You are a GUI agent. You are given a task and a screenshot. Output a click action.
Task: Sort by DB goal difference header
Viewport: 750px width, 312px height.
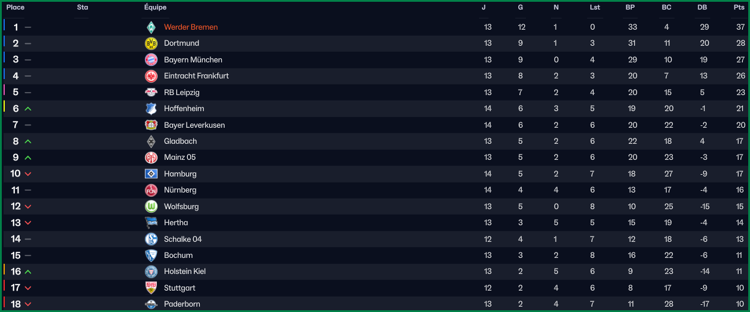pos(702,7)
